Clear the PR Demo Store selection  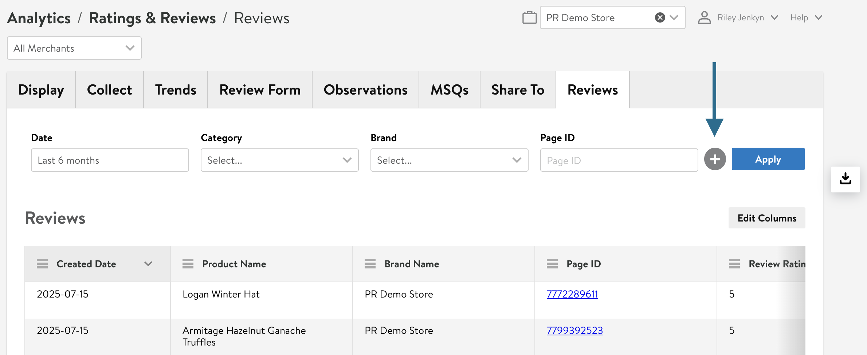tap(660, 18)
